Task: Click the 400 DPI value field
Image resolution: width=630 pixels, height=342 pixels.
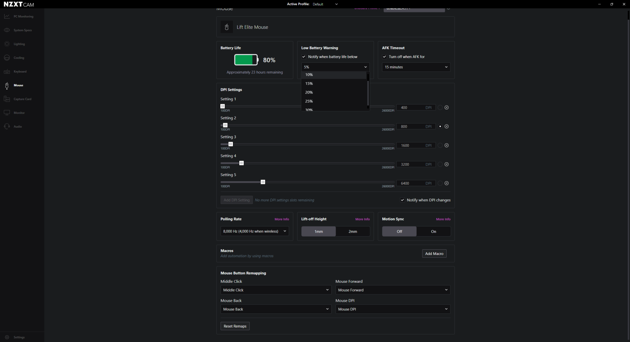Action: 416,108
